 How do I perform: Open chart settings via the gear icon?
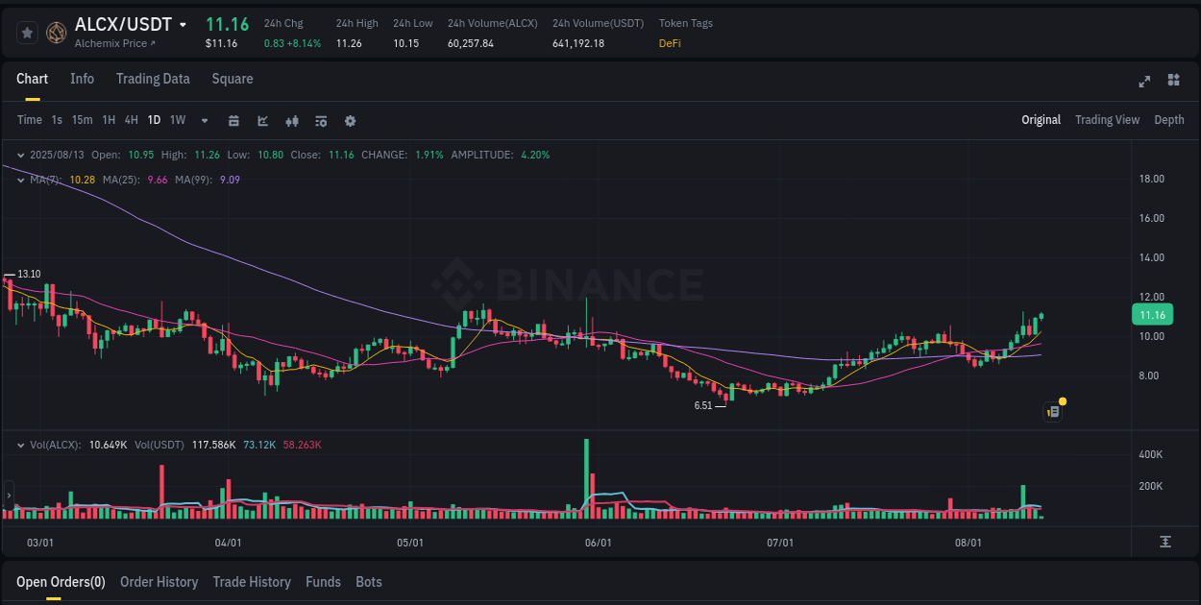349,121
